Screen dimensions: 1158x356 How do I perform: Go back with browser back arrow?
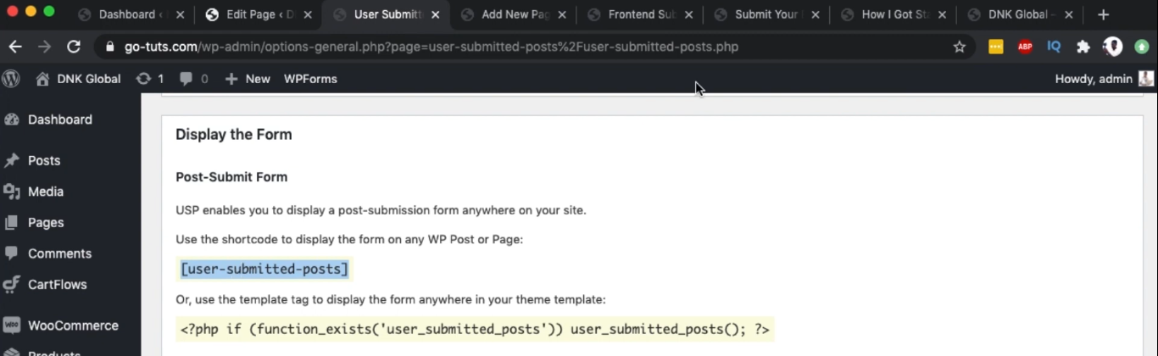click(x=15, y=47)
